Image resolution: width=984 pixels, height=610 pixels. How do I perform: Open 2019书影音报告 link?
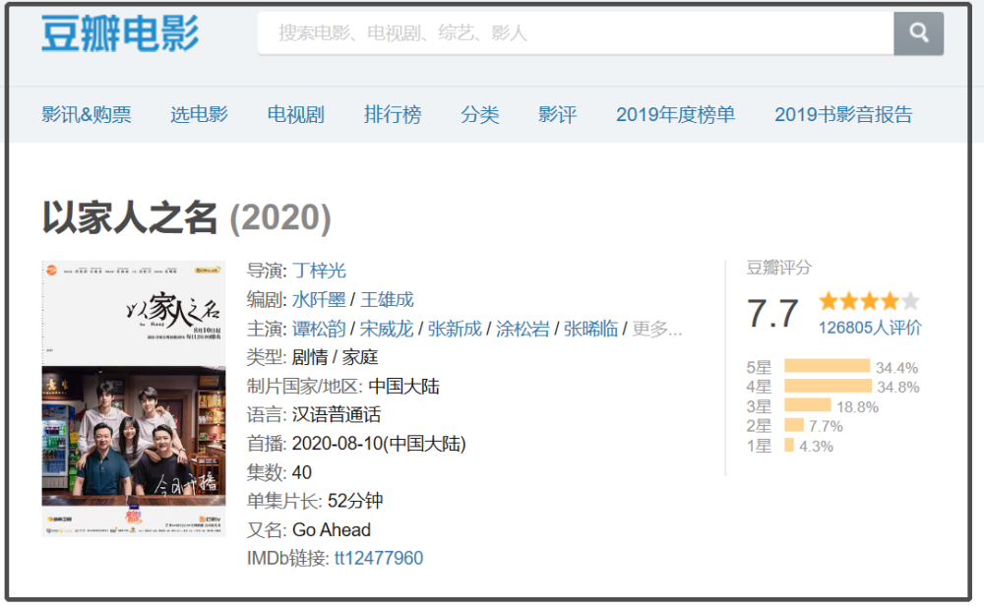pos(843,115)
